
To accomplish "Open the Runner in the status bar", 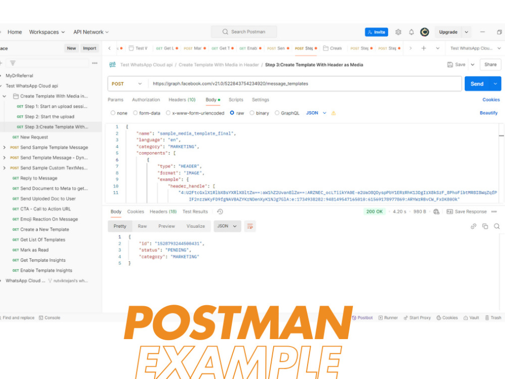I will pos(388,318).
